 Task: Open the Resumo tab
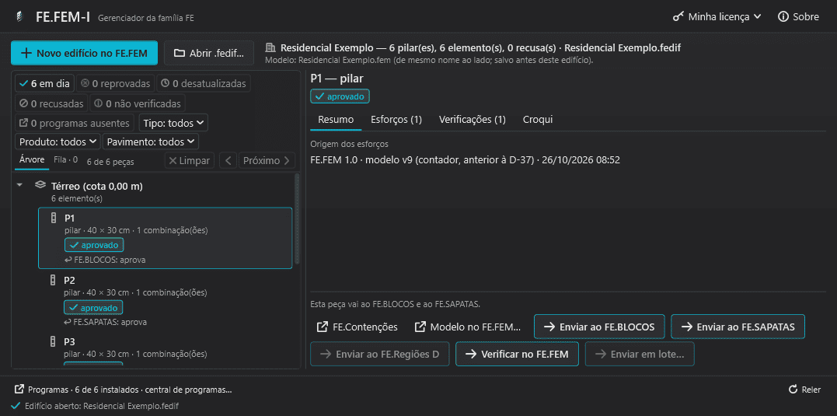[336, 120]
